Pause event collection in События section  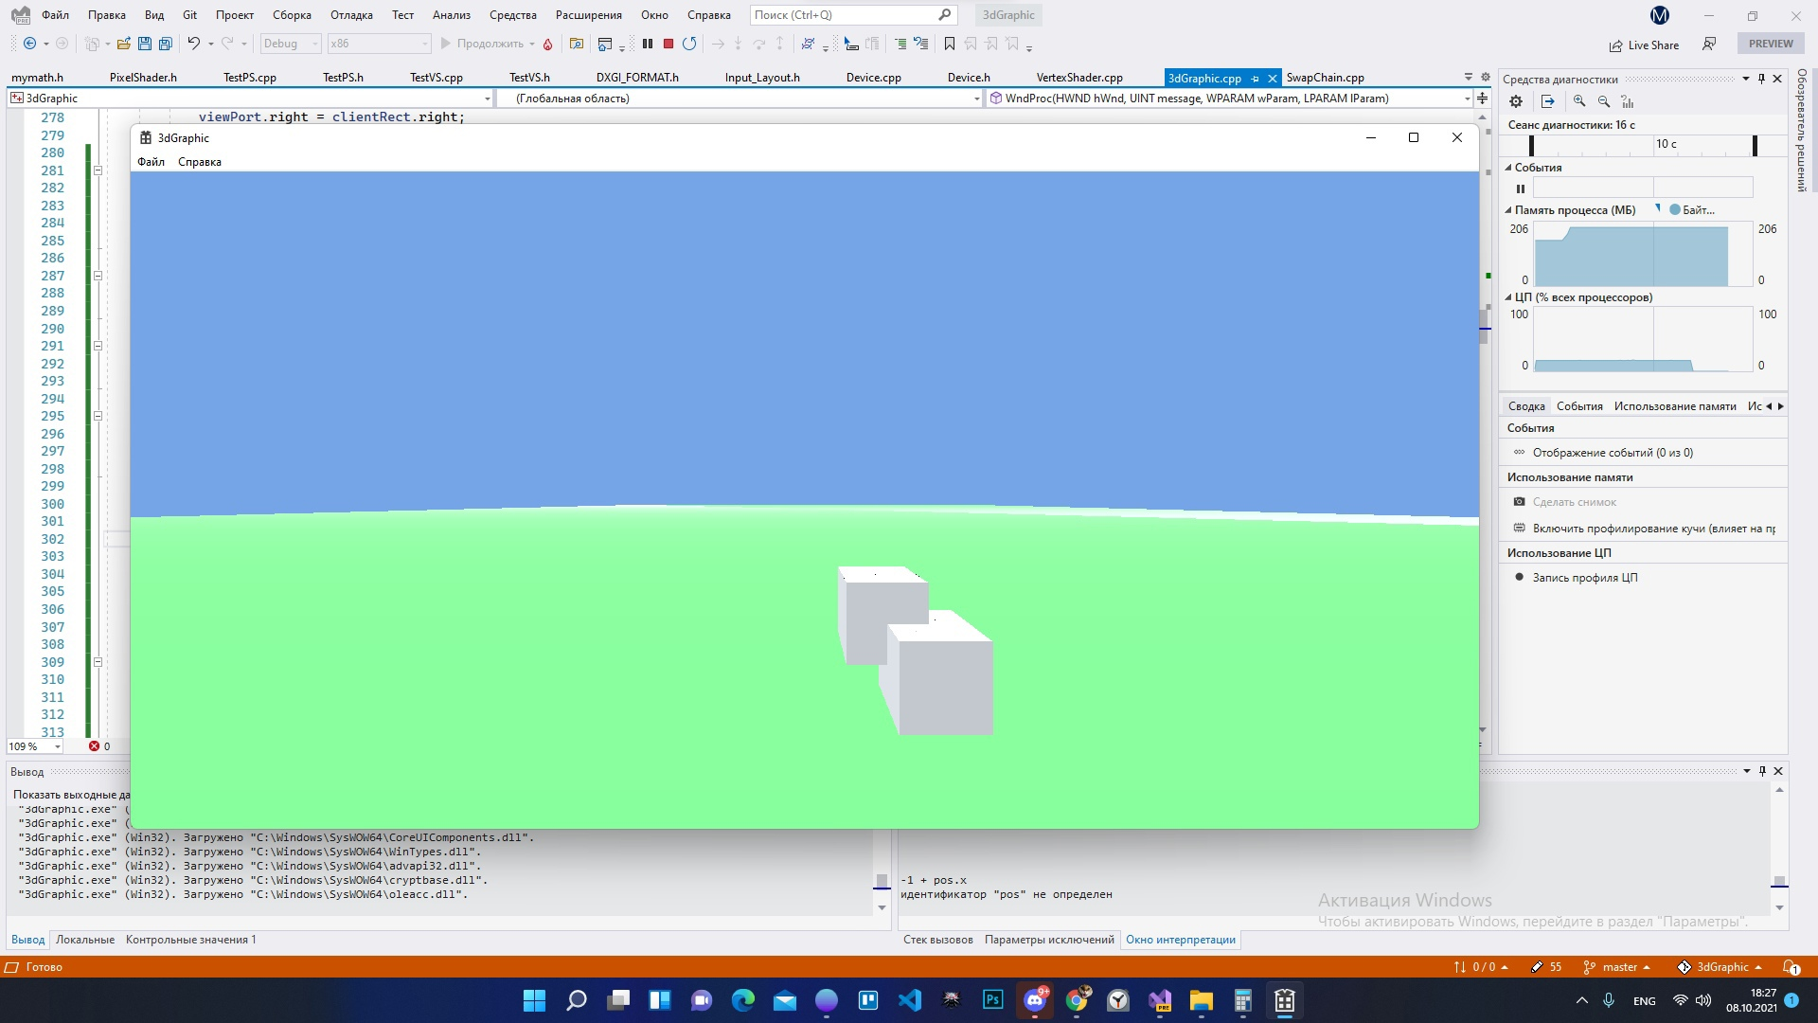pyautogui.click(x=1521, y=188)
